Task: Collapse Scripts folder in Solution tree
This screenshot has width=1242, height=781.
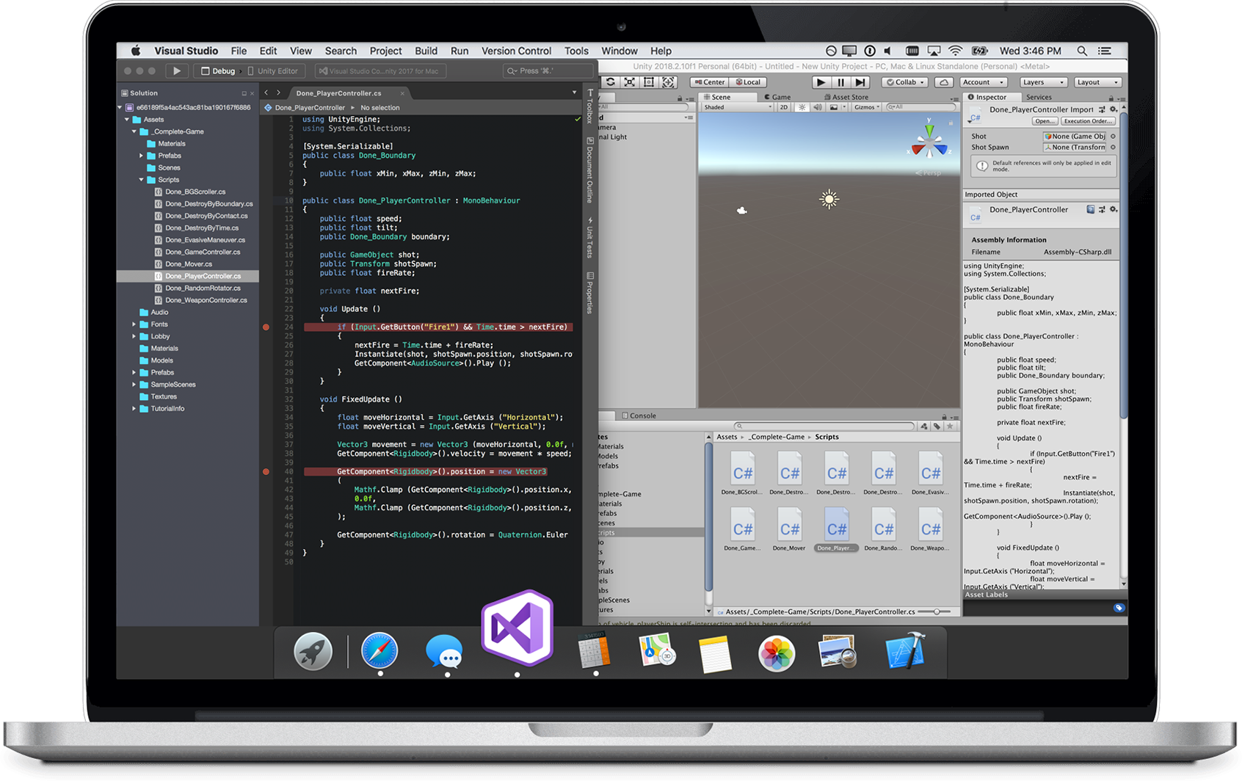Action: (142, 180)
